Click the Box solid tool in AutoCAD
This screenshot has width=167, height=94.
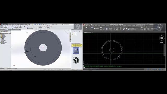pyautogui.click(x=86, y=28)
